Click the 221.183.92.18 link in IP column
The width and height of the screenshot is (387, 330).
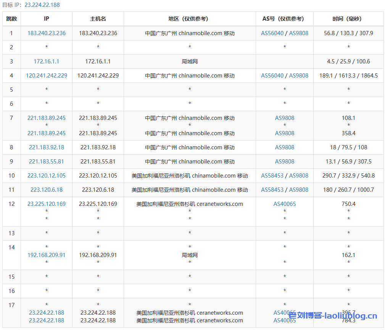(47, 147)
